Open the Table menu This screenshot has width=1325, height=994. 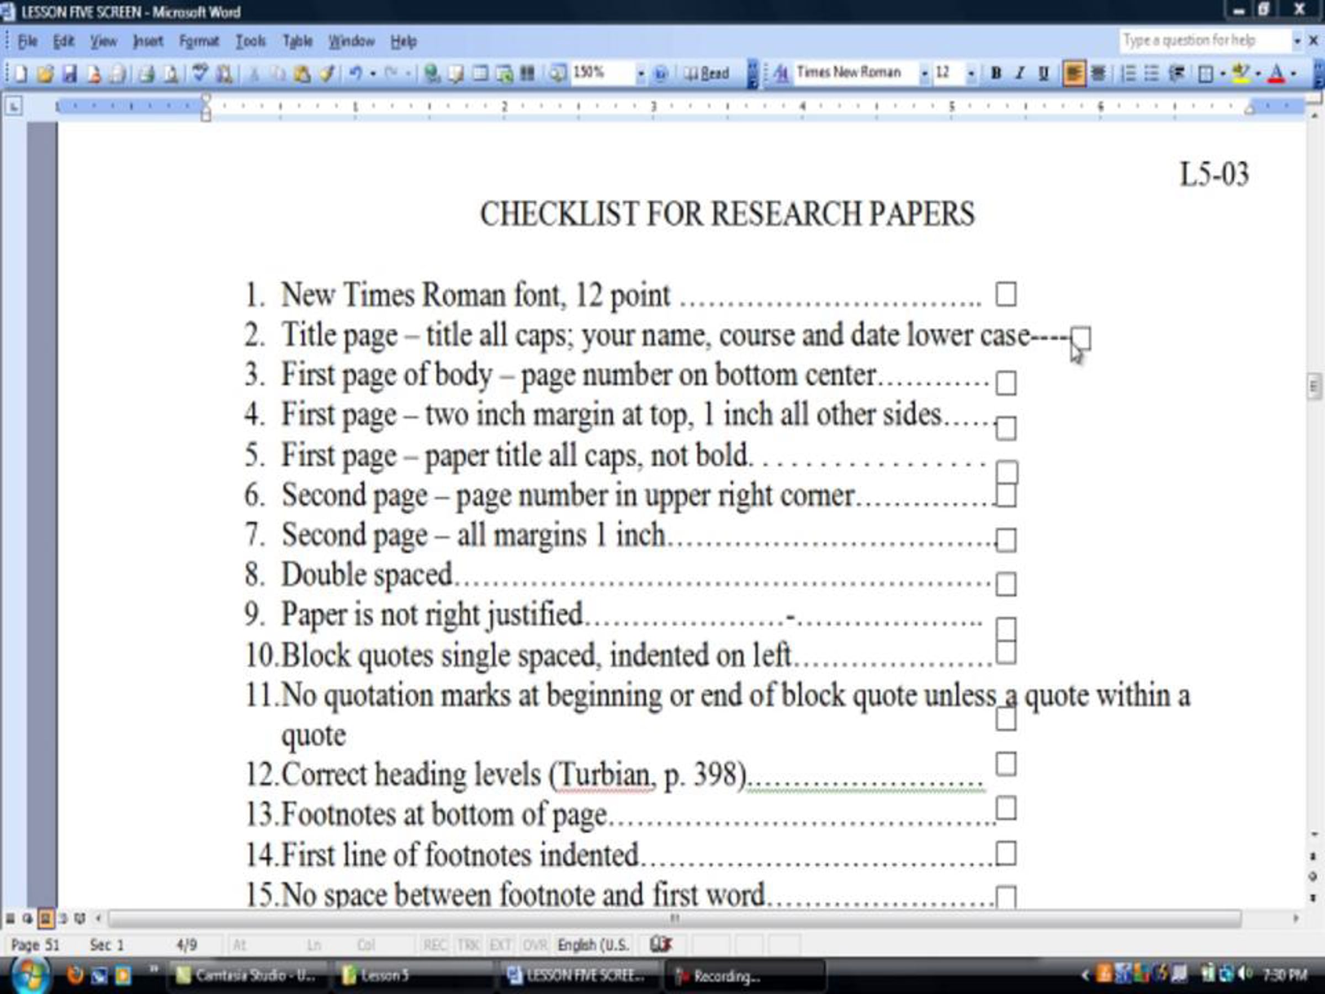coord(298,41)
